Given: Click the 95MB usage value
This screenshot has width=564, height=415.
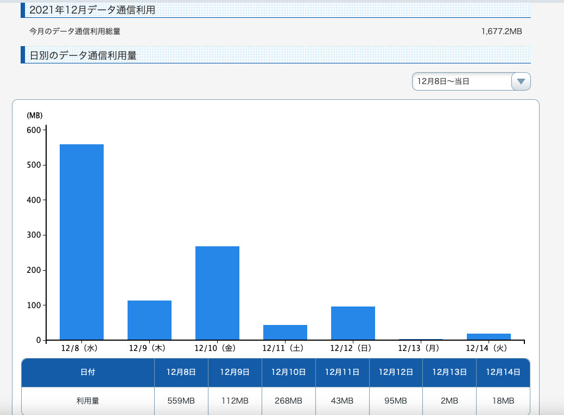Looking at the screenshot, I should (396, 401).
